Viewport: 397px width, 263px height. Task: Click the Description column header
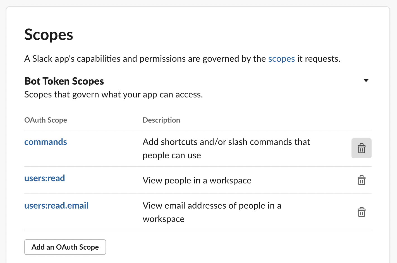click(161, 120)
